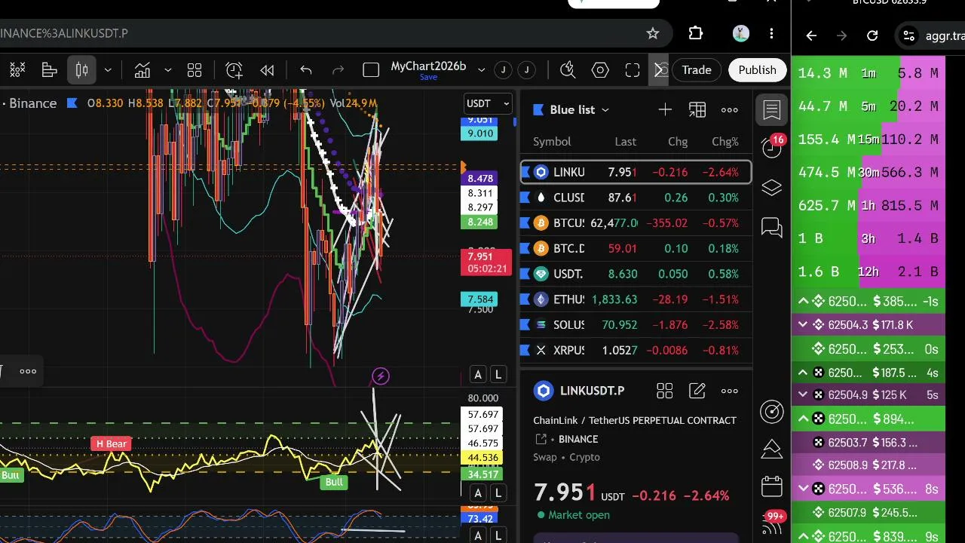The width and height of the screenshot is (965, 543).
Task: Open the watchlist and details sidebar panel
Action: click(x=772, y=110)
